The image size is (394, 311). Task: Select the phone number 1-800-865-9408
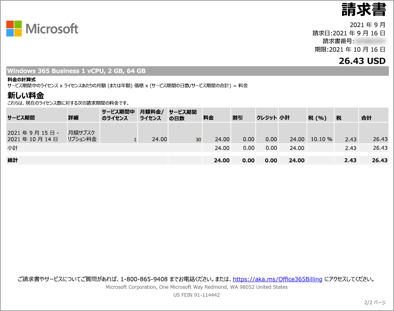click(144, 279)
